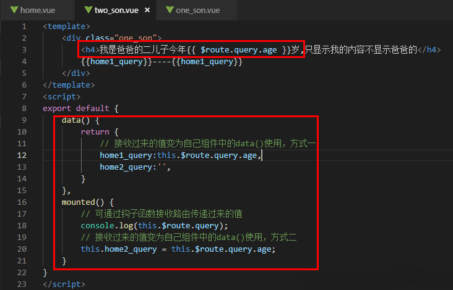The image size is (453, 290).
Task: Switch to the home.vue tab
Action: point(38,10)
